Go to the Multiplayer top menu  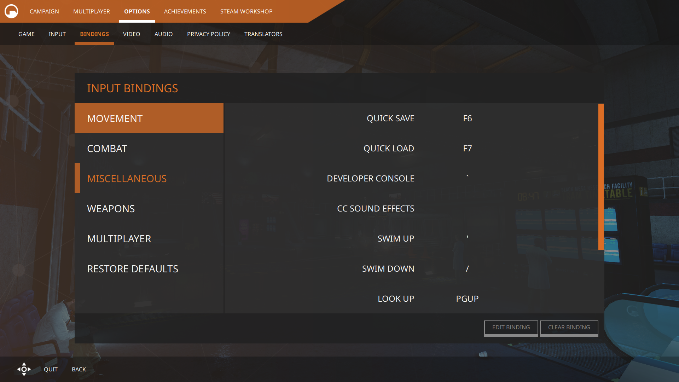tap(91, 11)
